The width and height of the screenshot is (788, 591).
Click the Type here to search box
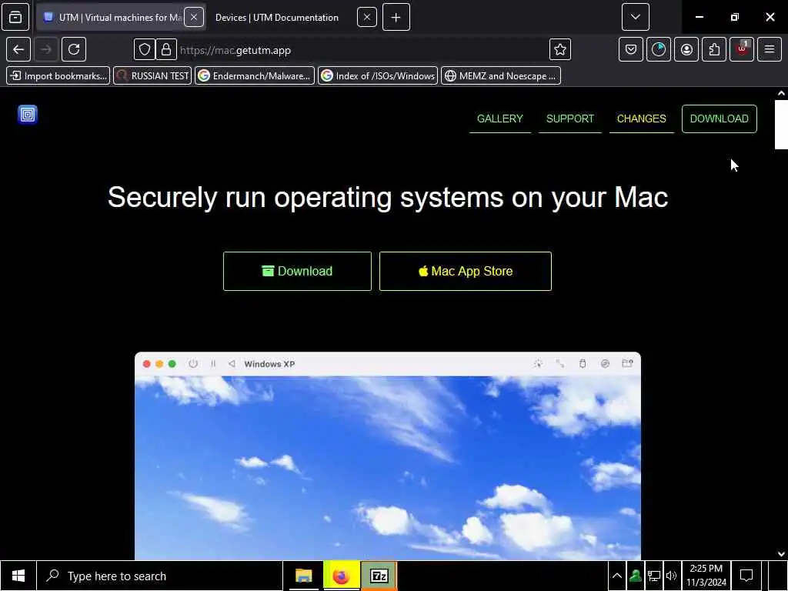pyautogui.click(x=160, y=576)
